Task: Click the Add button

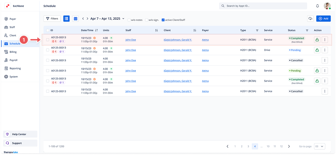Action: pos(323,19)
